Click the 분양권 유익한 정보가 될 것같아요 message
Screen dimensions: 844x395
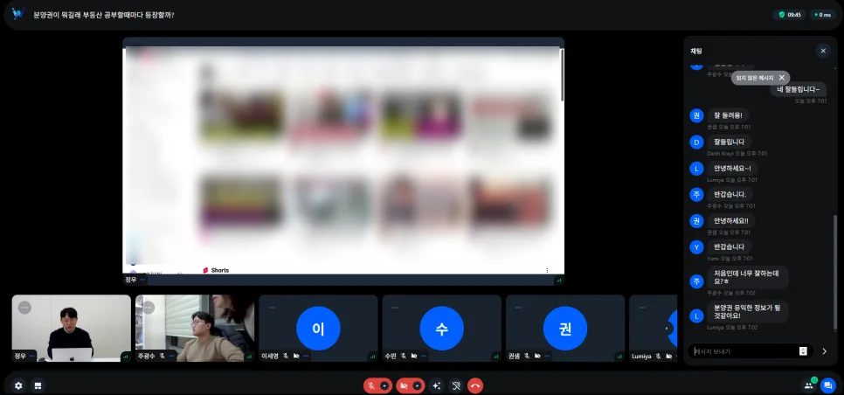(x=748, y=312)
